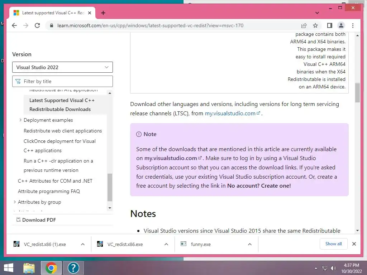This screenshot has width=367, height=275.
Task: Click the Chrome taskbar icon
Action: coord(51,268)
